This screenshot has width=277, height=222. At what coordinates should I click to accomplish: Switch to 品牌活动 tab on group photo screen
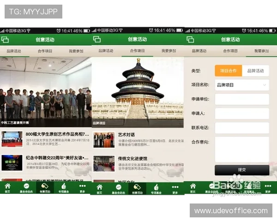[x=14, y=51]
